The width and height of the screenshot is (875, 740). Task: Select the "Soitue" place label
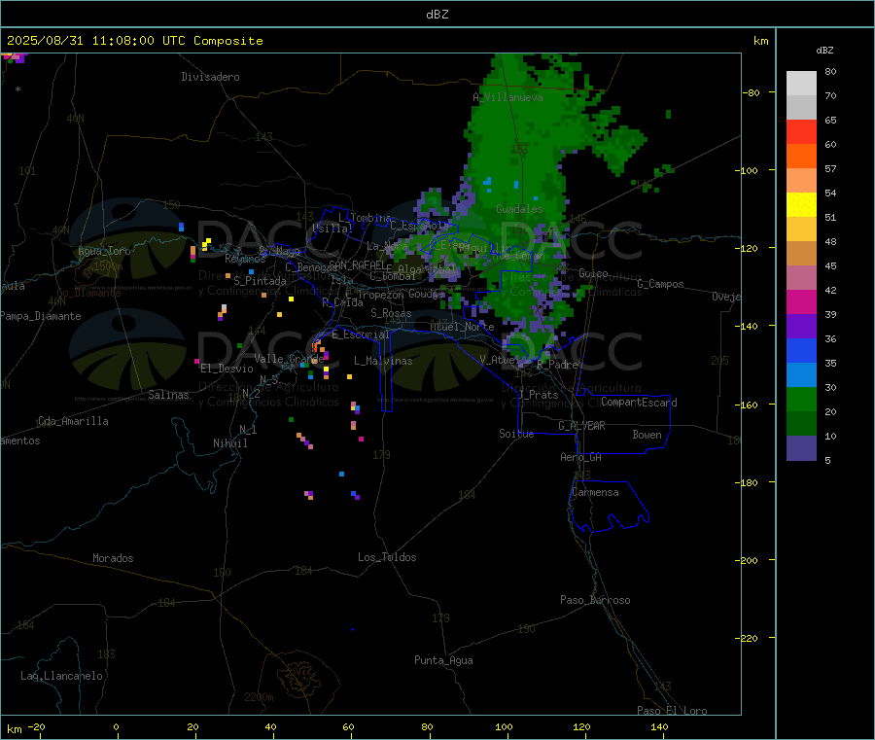(516, 434)
